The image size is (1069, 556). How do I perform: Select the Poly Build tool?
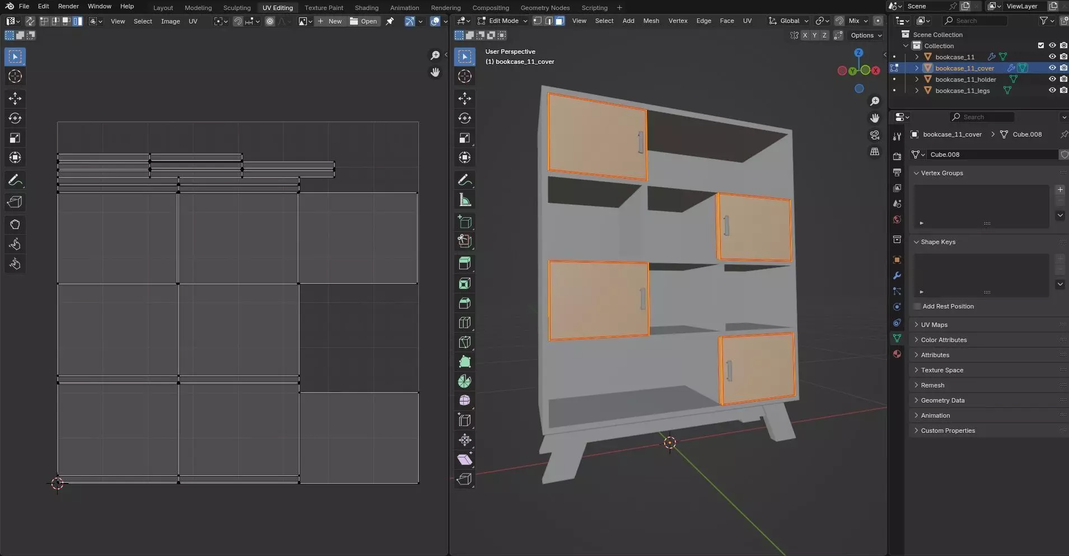tap(465, 362)
